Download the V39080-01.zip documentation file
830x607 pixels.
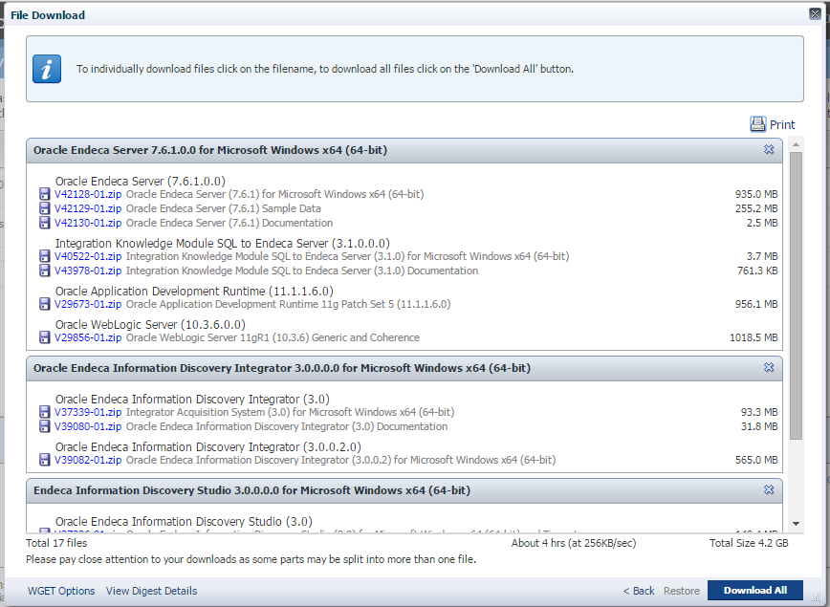[88, 426]
